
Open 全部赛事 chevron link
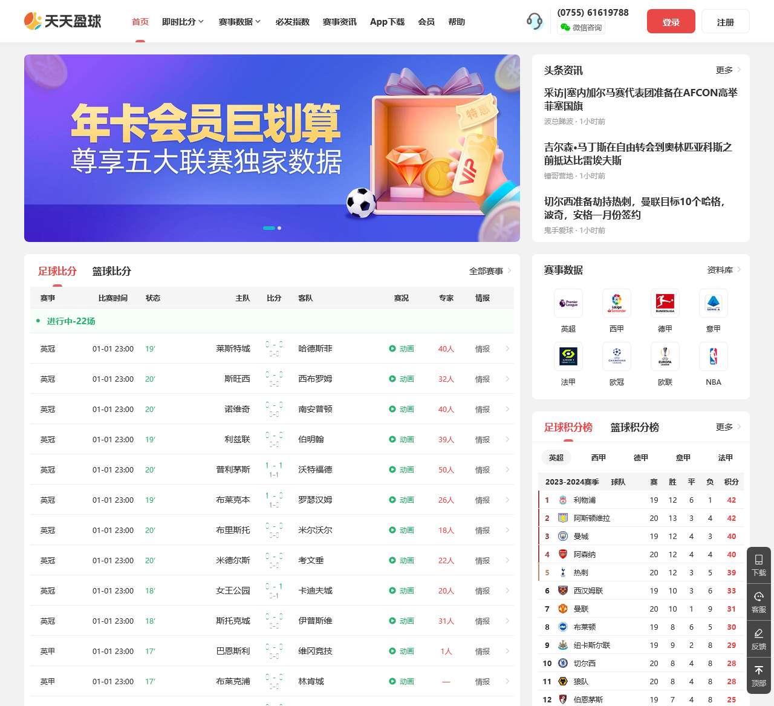(490, 271)
